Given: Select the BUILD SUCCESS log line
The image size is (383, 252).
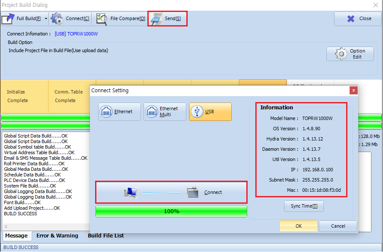Looking at the screenshot, I should (21, 214).
